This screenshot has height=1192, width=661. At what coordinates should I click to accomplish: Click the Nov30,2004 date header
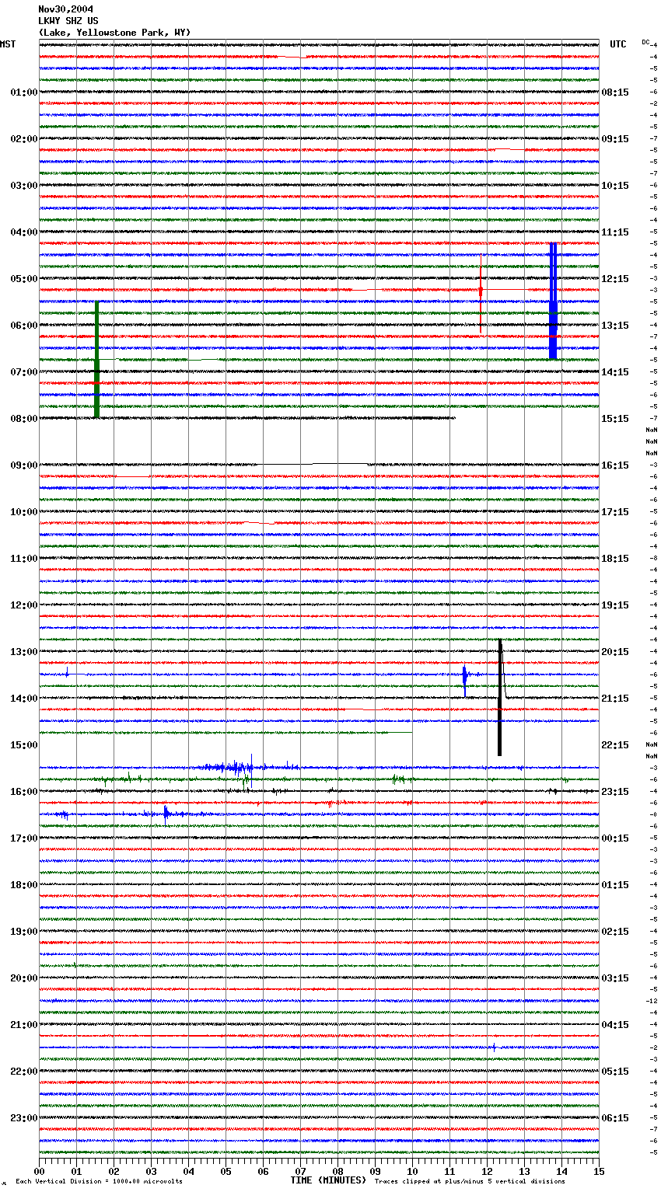coord(65,9)
